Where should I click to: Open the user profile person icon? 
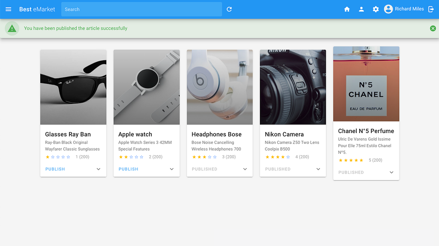point(361,9)
